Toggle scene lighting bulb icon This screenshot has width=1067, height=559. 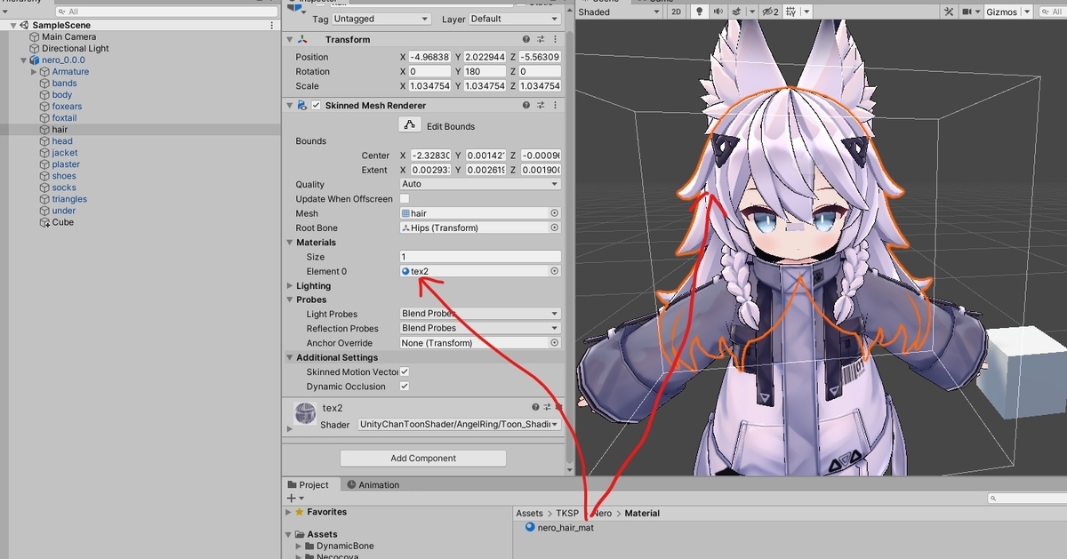(700, 12)
